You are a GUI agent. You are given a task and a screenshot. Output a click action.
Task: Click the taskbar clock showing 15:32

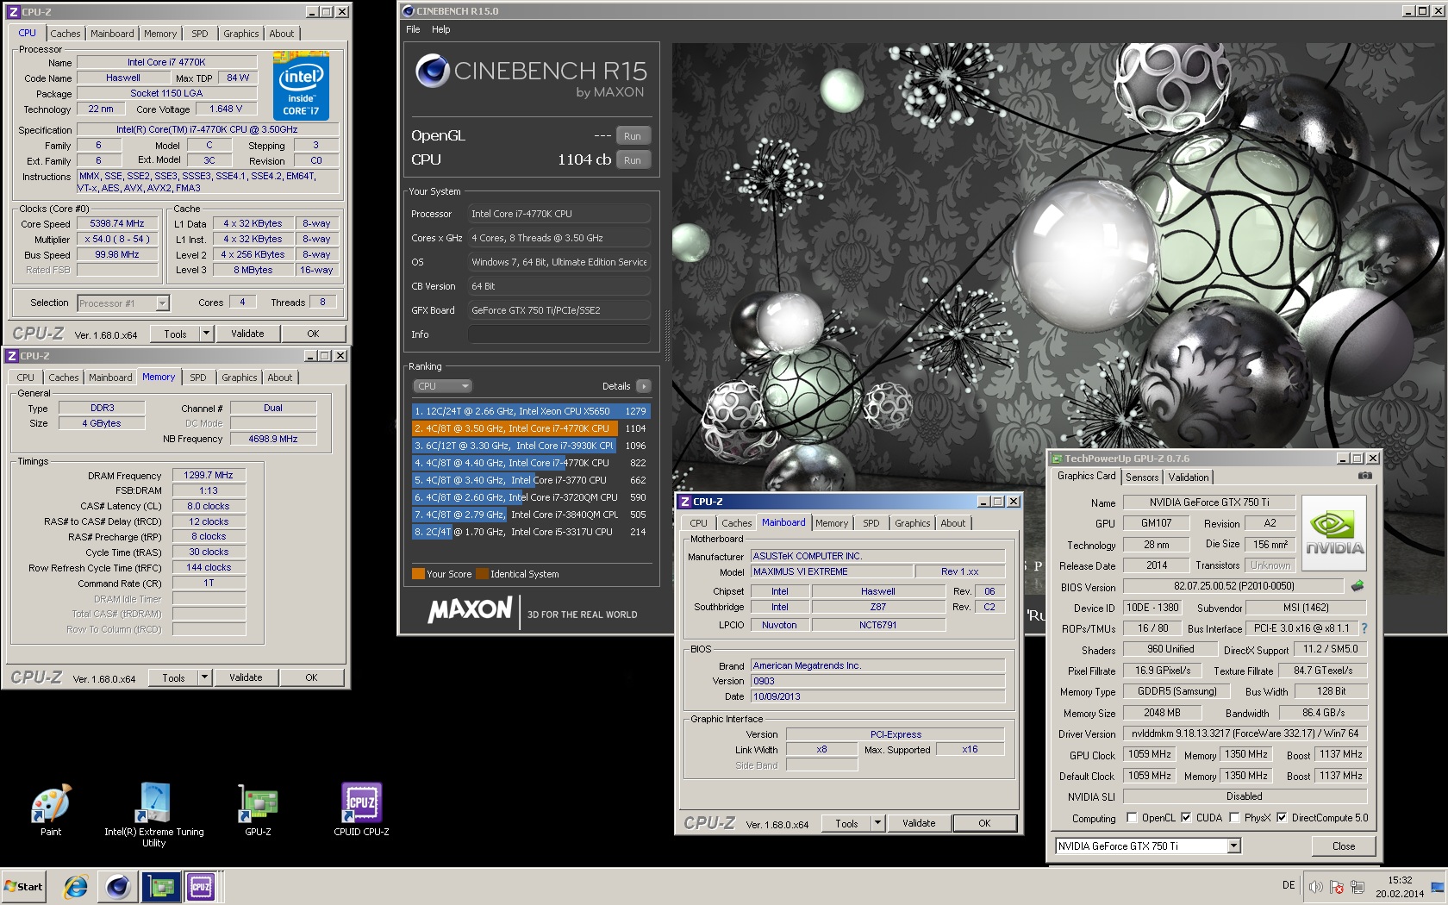click(x=1400, y=887)
